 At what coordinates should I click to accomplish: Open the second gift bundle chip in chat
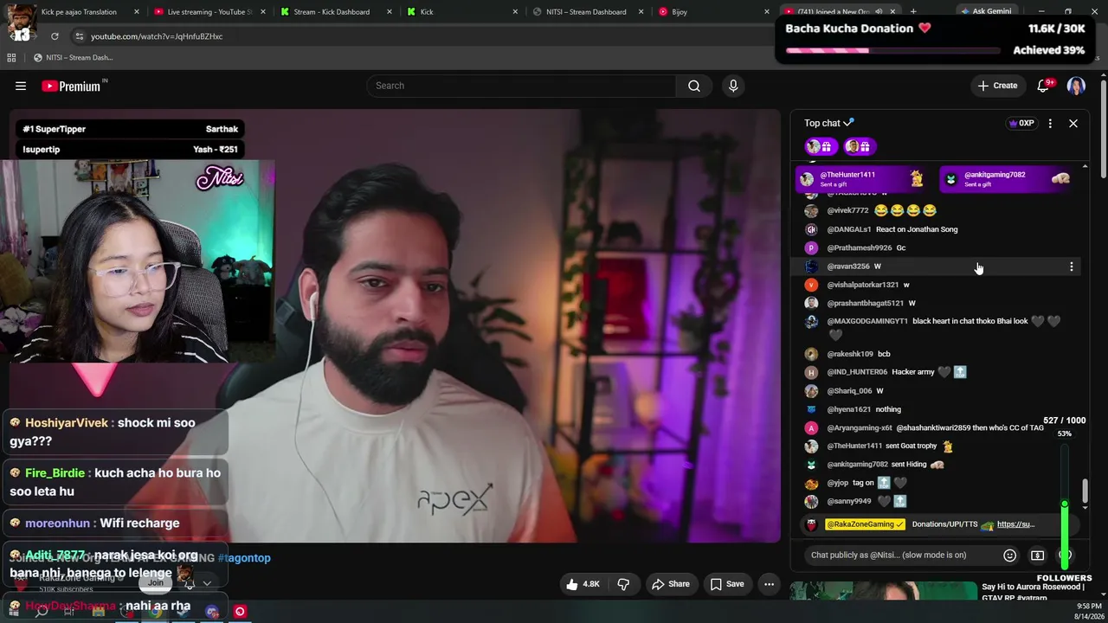859,146
